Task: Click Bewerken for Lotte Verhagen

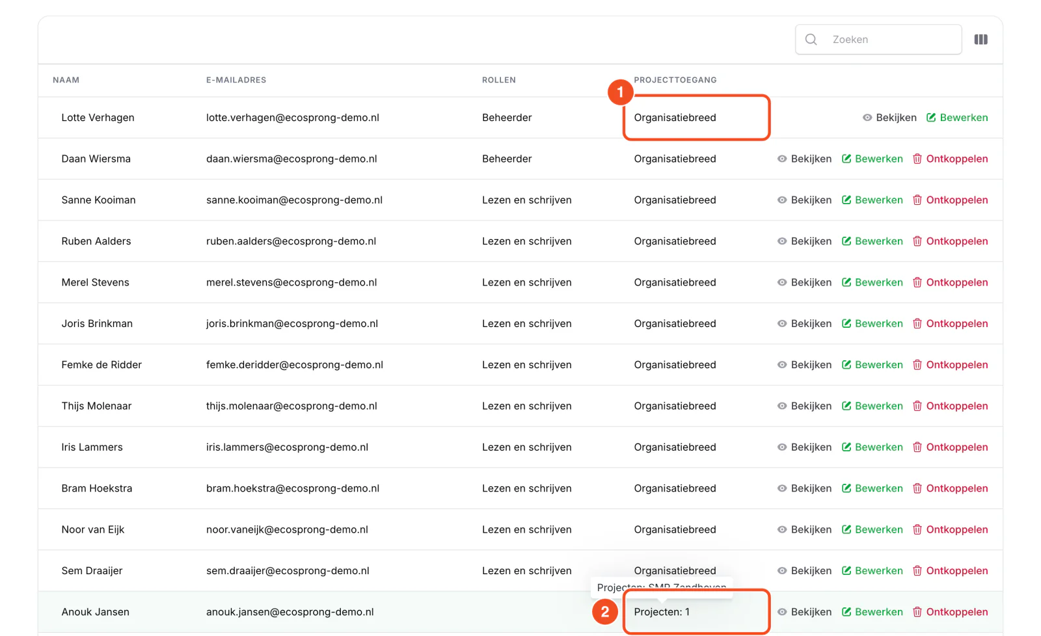Action: coord(957,118)
